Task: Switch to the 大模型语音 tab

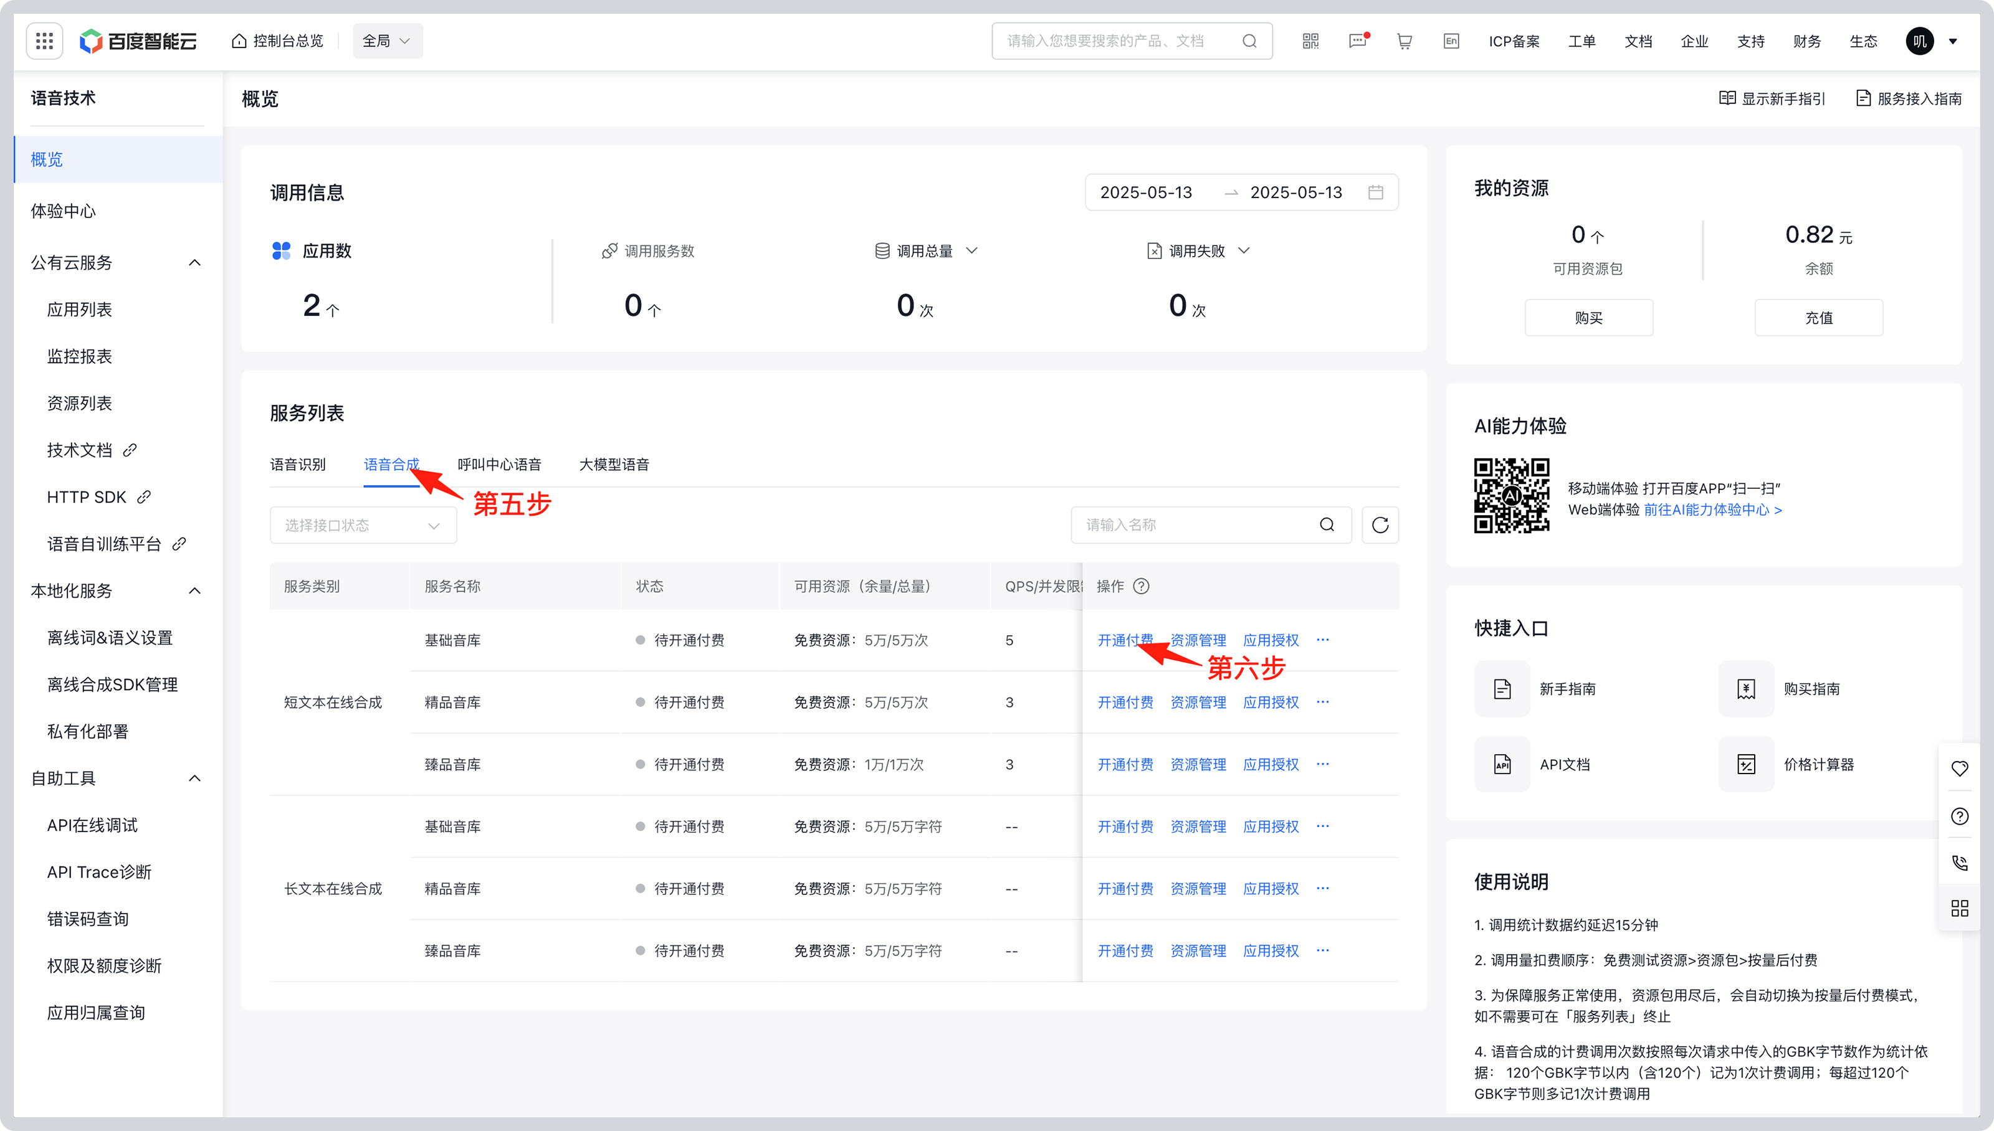Action: pyautogui.click(x=613, y=464)
